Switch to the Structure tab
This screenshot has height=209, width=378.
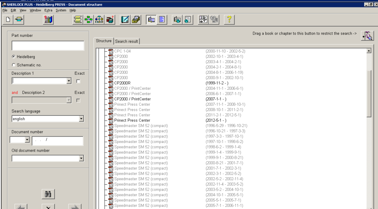pyautogui.click(x=104, y=41)
